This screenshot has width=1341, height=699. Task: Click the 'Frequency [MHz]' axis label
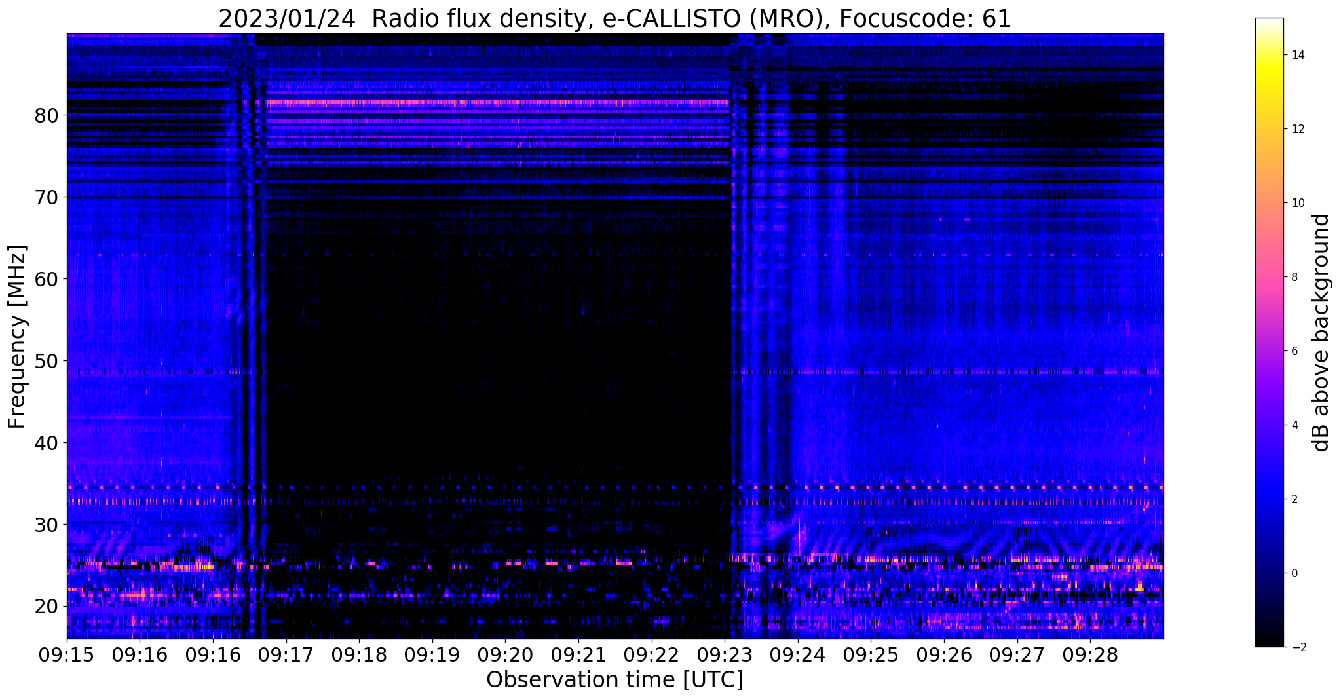(18, 337)
